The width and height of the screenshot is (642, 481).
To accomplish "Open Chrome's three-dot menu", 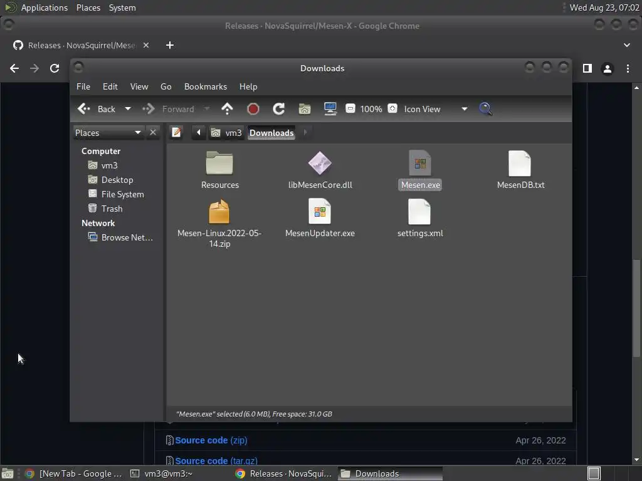I will point(628,68).
